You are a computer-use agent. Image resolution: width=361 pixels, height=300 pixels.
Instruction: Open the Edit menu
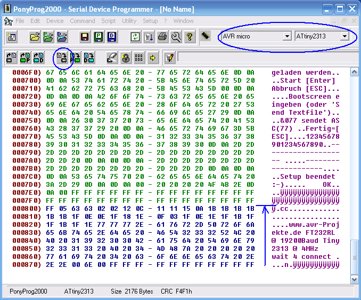(35, 21)
